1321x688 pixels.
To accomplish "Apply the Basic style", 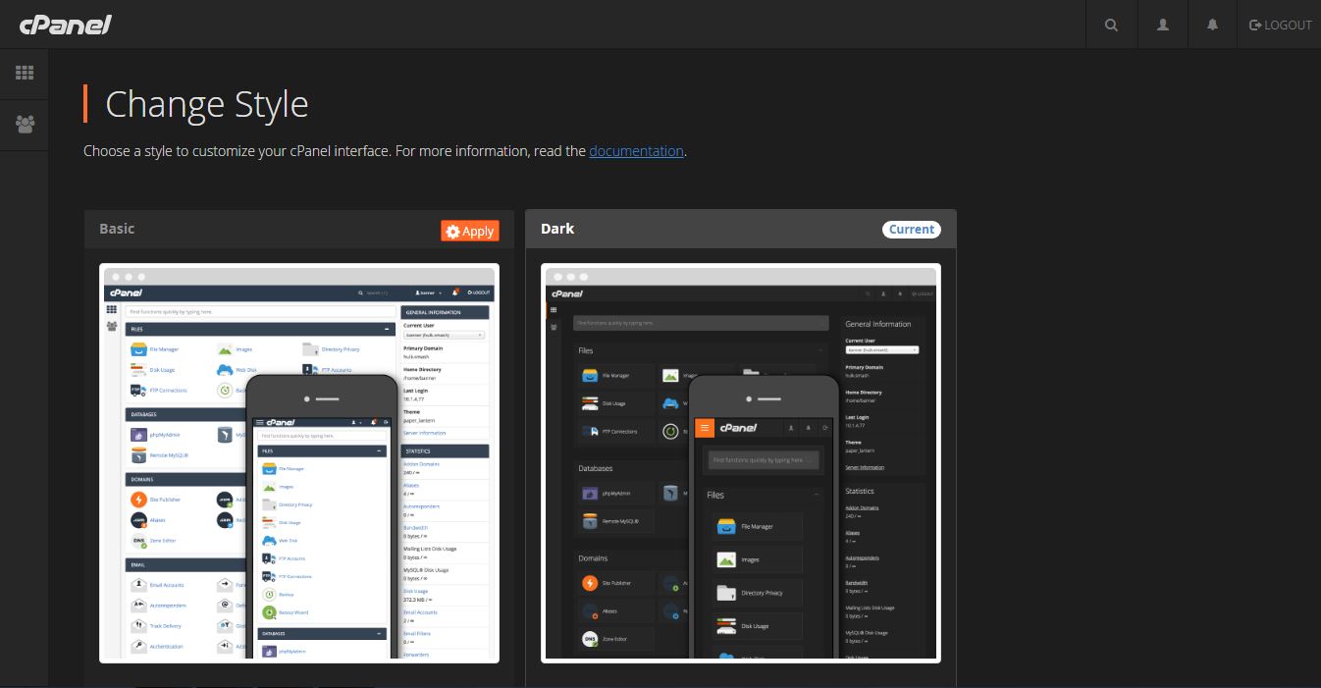I will (470, 231).
